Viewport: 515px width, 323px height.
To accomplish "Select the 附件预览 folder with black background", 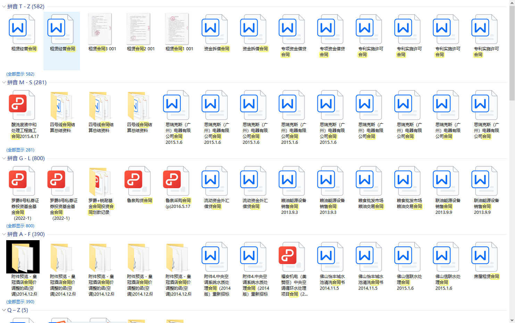I will 23,257.
